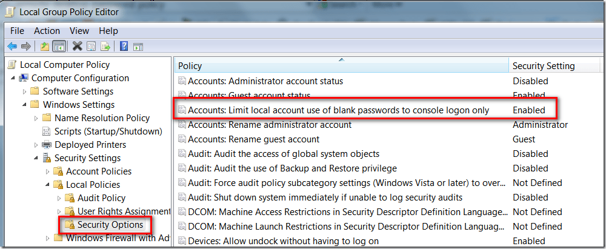Image resolution: width=606 pixels, height=249 pixels.
Task: Select the blank passwords console logon policy
Action: click(338, 110)
